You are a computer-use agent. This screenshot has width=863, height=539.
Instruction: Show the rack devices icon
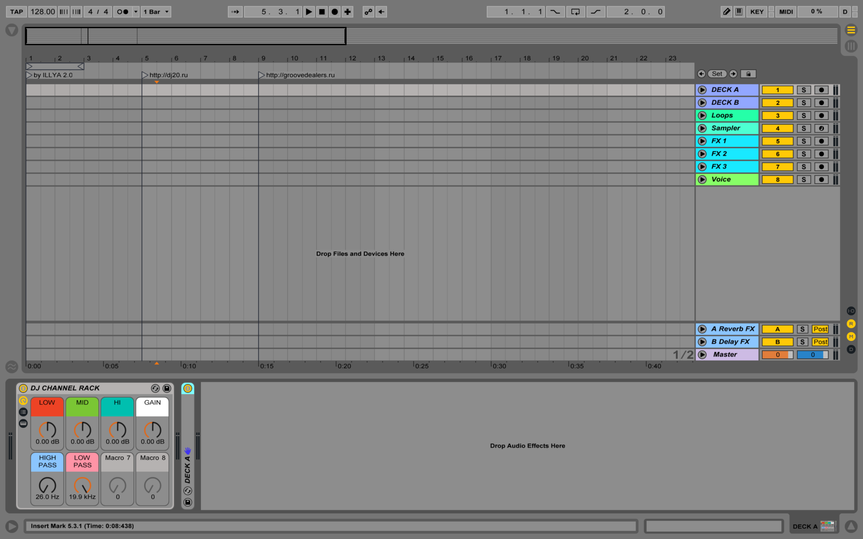click(x=23, y=424)
